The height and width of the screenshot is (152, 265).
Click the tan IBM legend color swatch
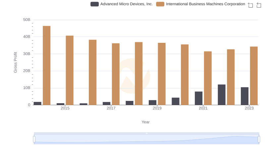pyautogui.click(x=160, y=4)
